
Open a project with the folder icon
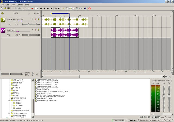[5, 8]
